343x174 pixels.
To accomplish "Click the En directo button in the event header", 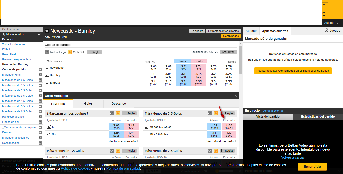I will click(x=197, y=31).
